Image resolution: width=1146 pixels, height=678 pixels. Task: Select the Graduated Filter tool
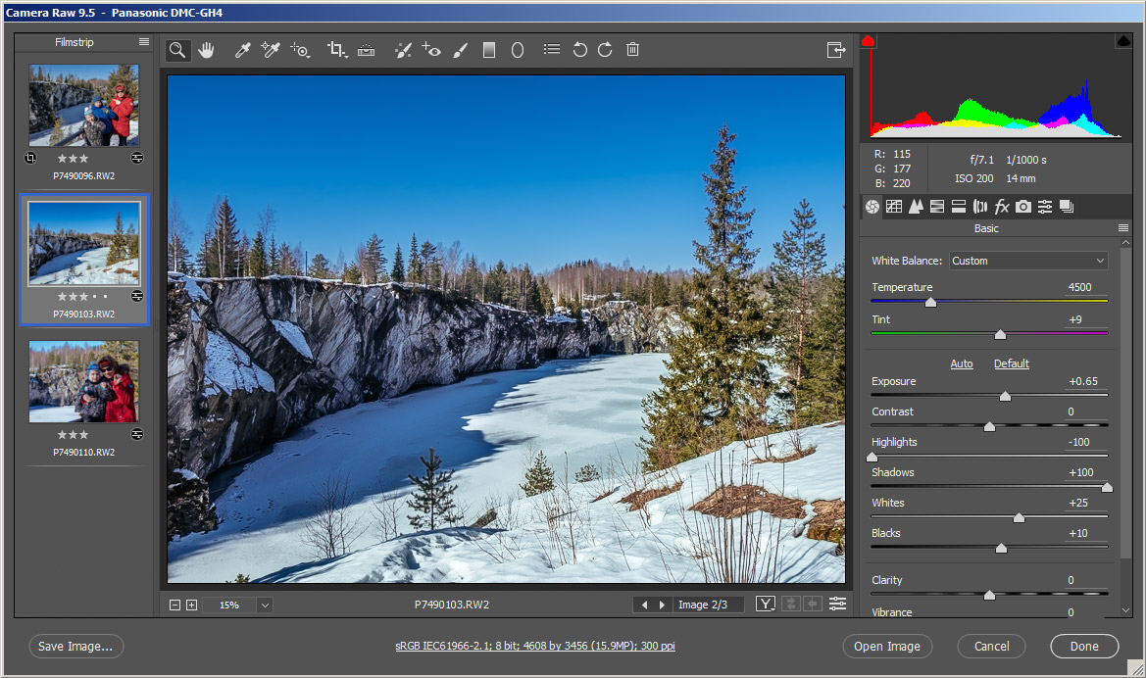point(489,50)
